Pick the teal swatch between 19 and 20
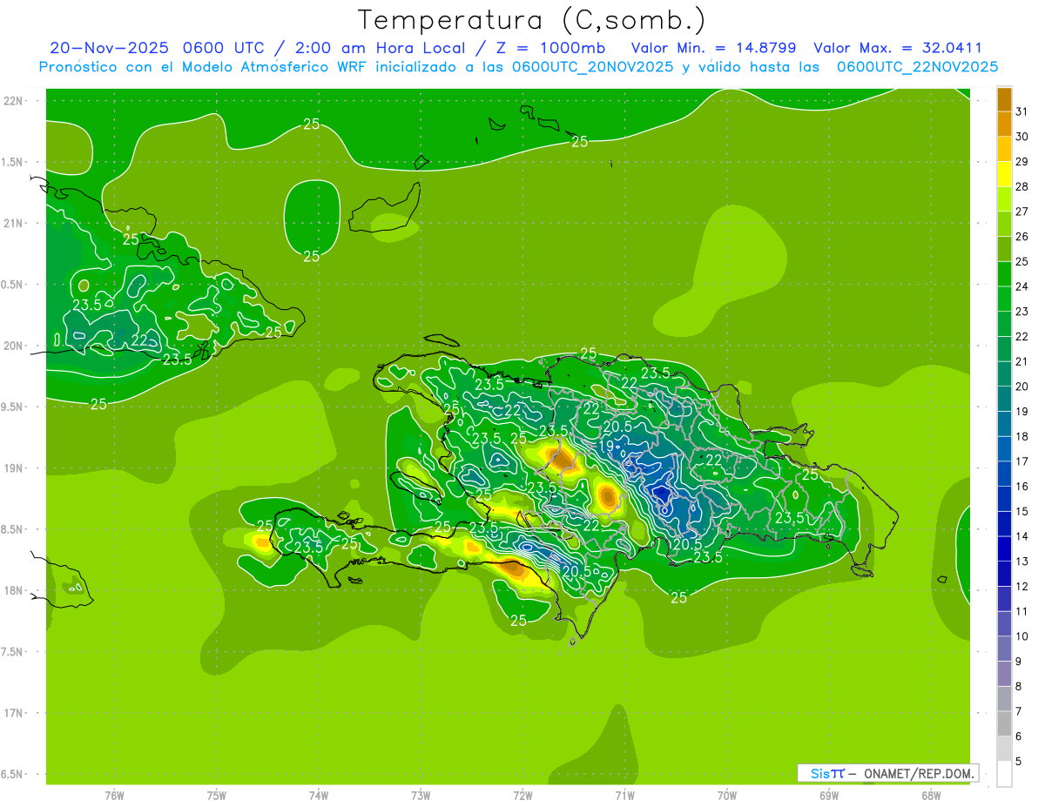 coord(1004,399)
